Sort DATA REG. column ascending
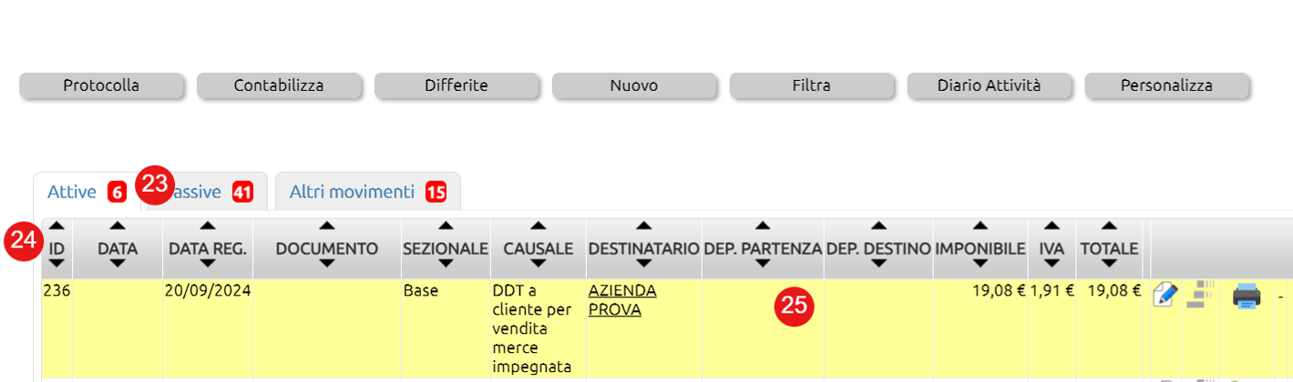 tap(208, 226)
